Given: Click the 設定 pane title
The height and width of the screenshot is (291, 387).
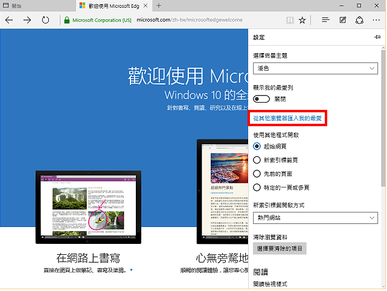Looking at the screenshot, I should (259, 37).
